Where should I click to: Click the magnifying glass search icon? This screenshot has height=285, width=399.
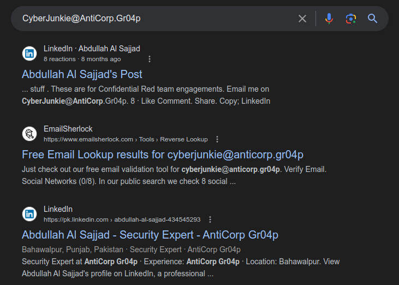point(373,19)
